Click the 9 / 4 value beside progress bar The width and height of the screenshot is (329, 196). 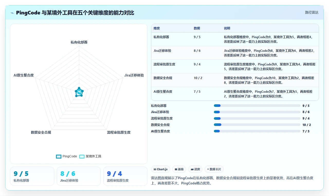pyautogui.click(x=306, y=118)
